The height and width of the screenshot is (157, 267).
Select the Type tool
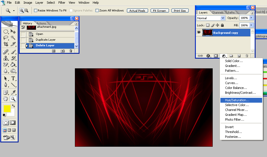[13, 78]
